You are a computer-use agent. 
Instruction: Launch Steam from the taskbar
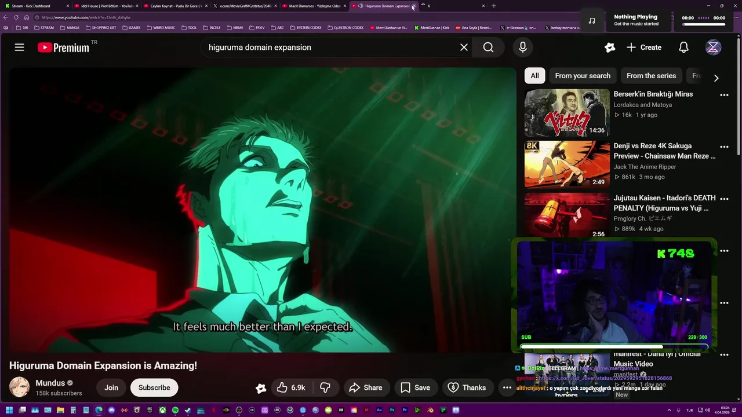[x=188, y=411]
